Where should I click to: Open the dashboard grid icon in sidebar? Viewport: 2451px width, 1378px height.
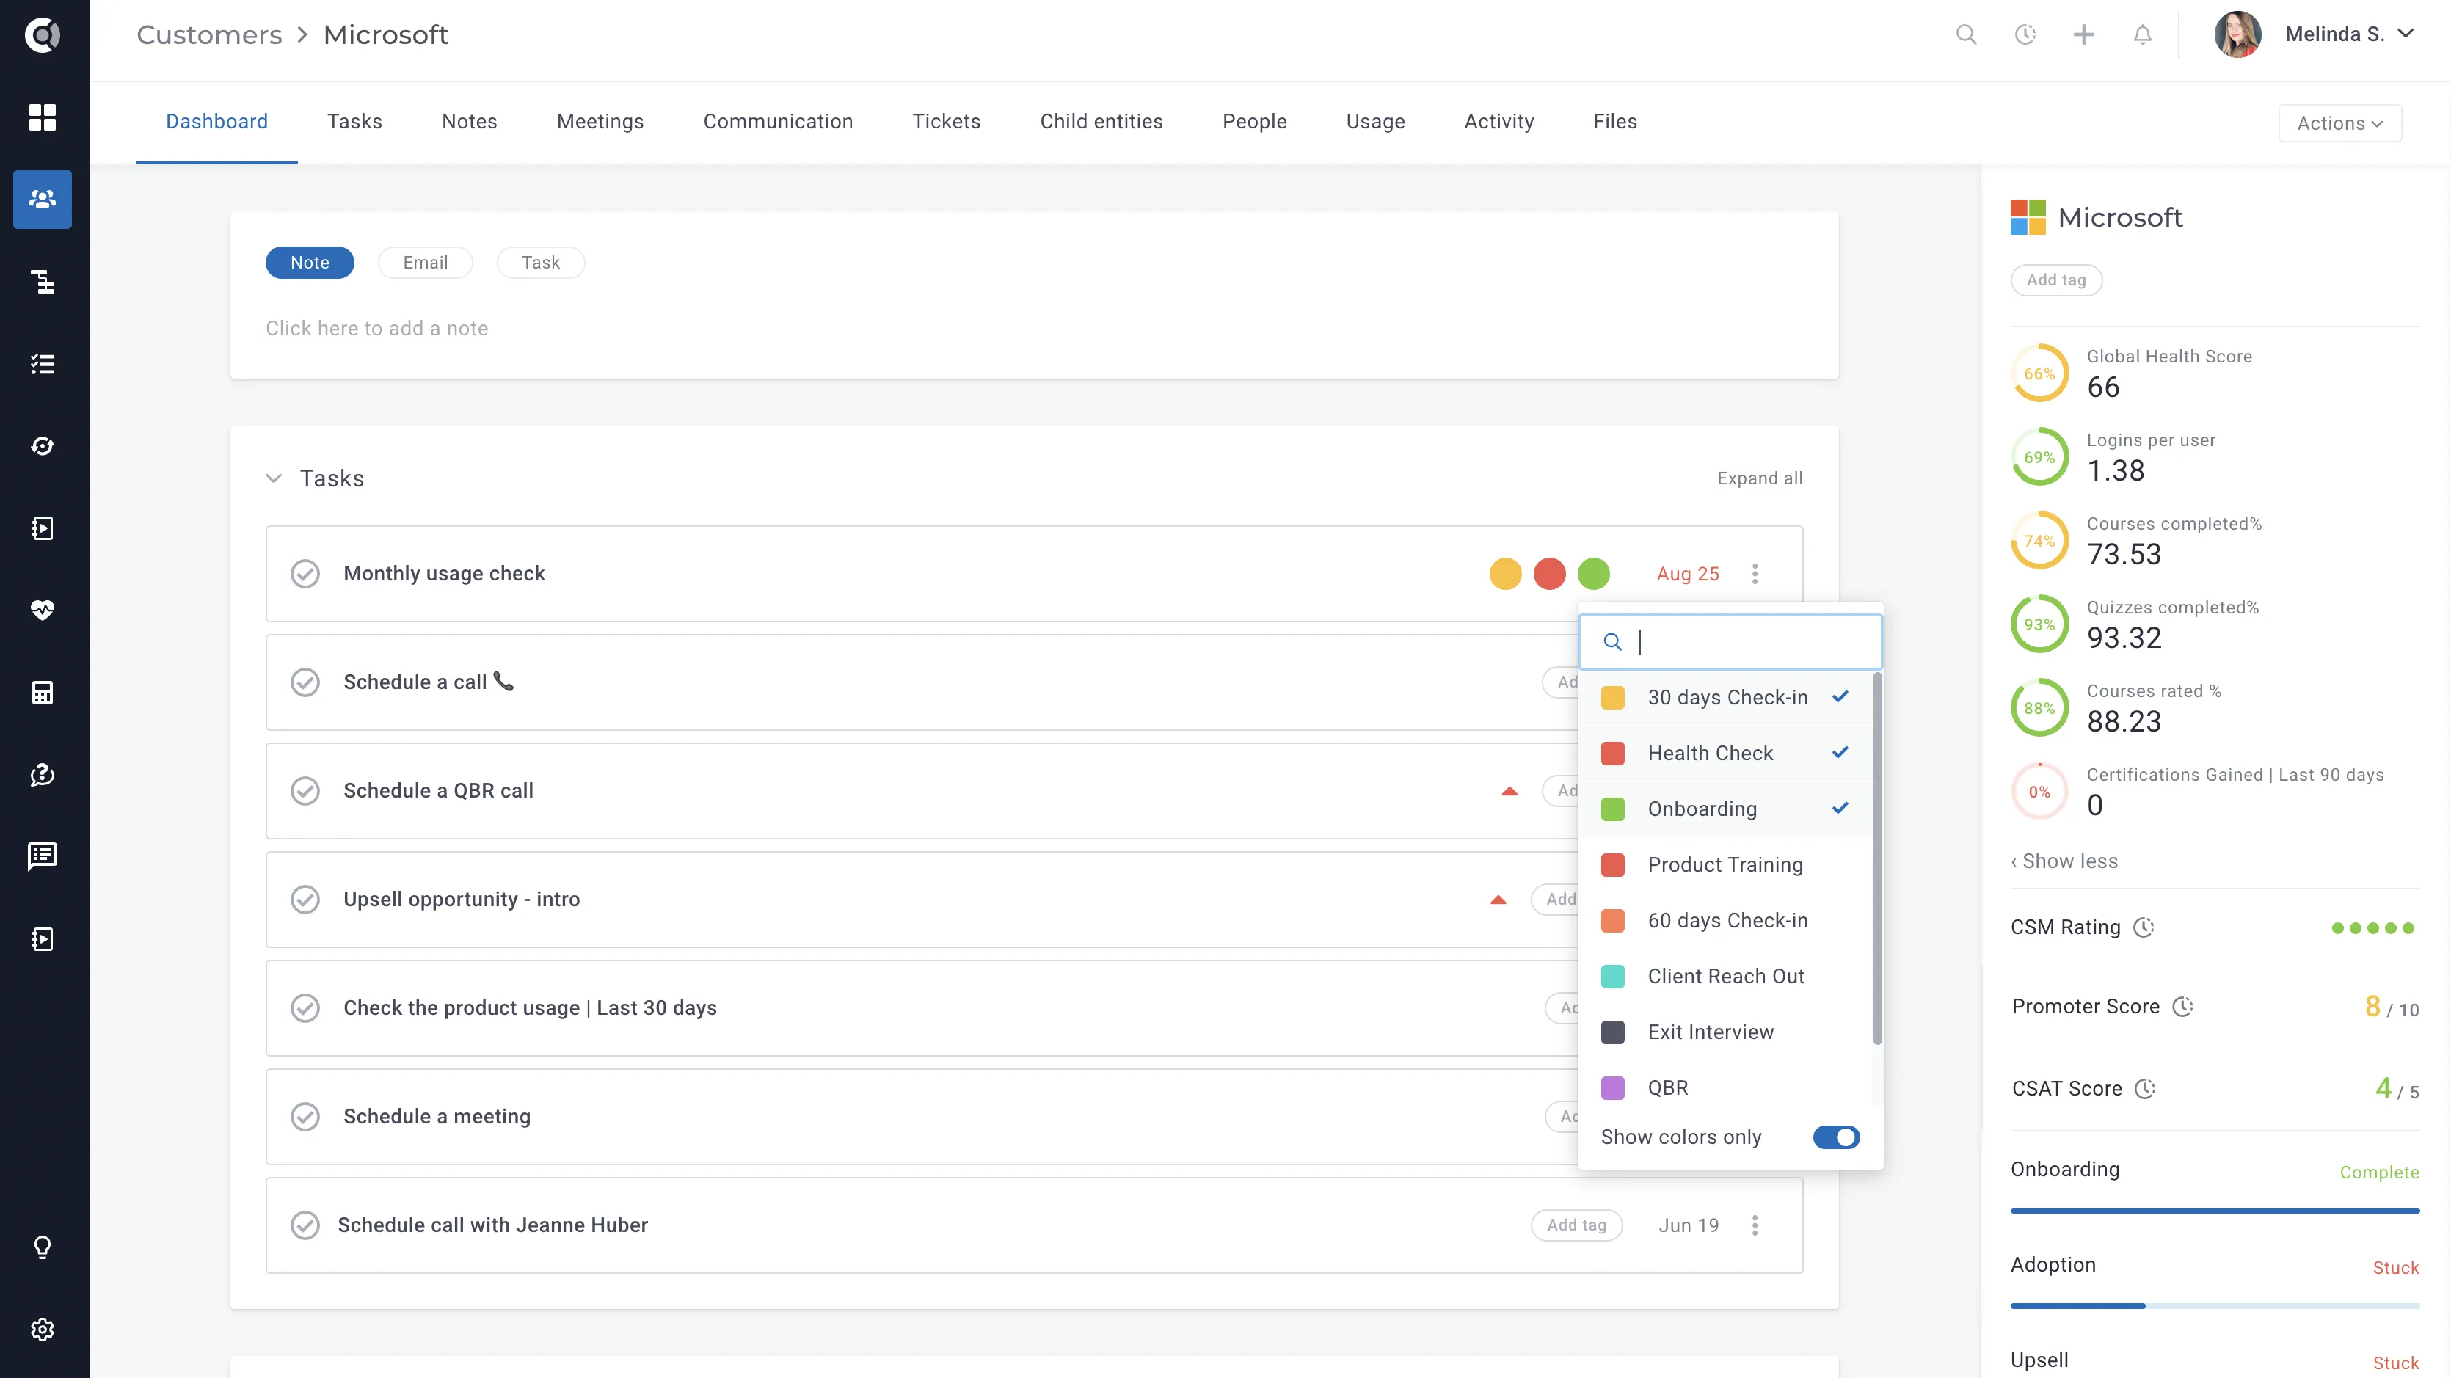pos(42,117)
